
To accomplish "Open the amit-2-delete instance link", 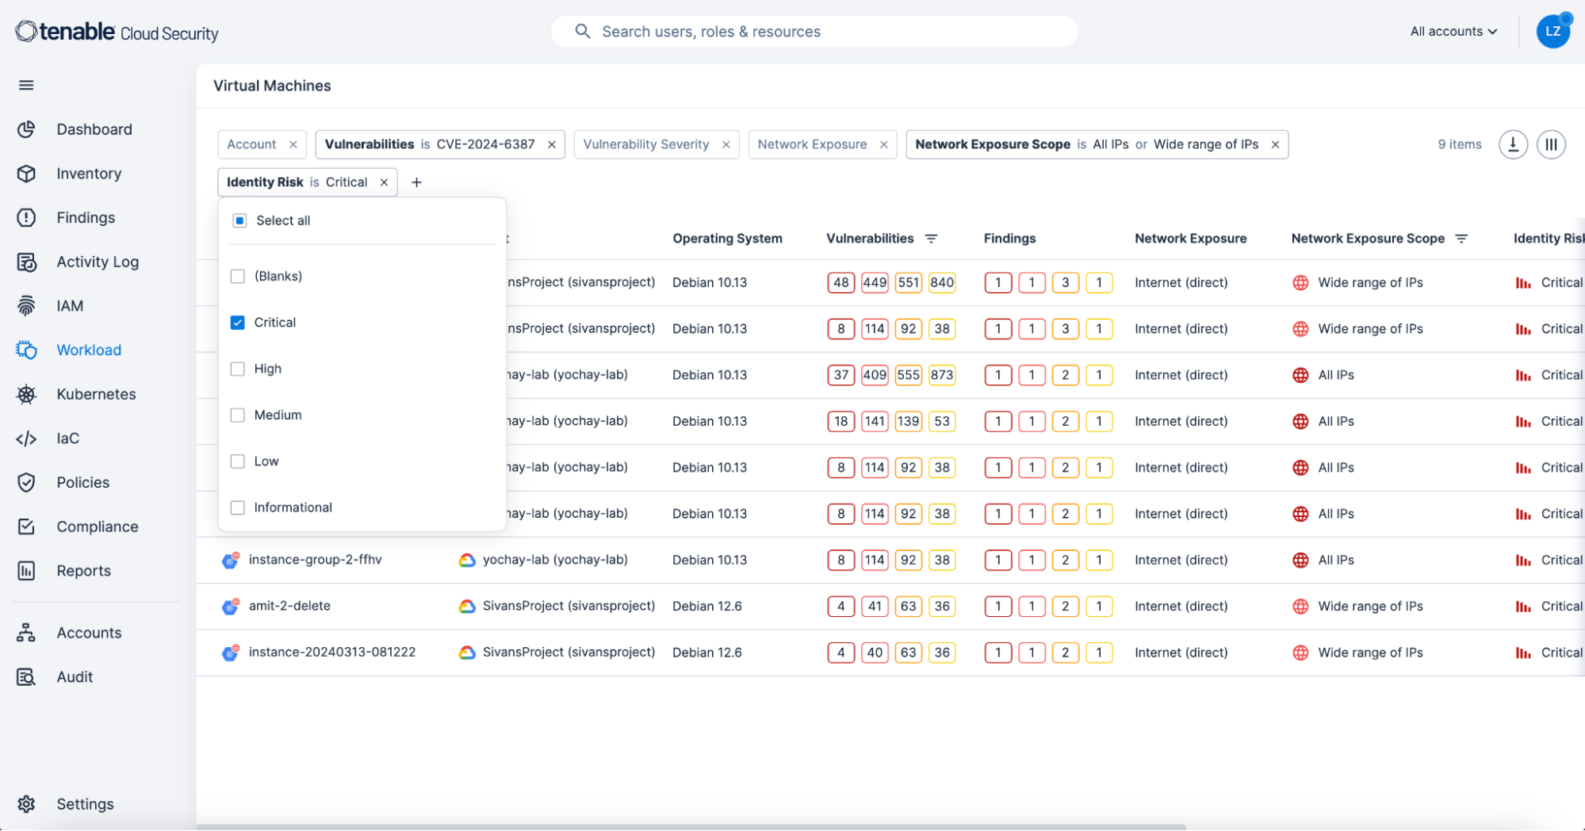I will pyautogui.click(x=289, y=606).
